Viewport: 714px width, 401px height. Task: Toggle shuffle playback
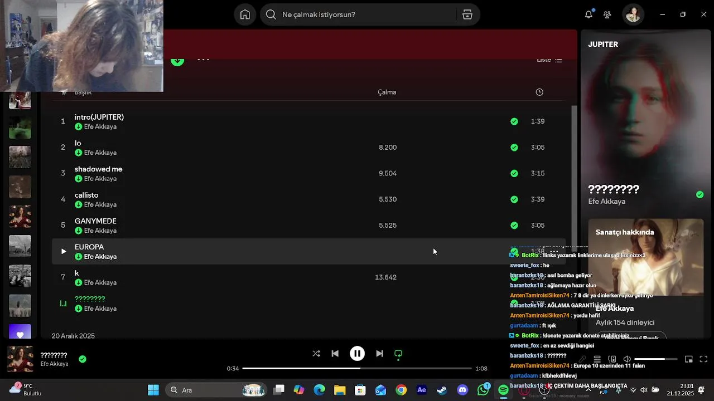(x=316, y=354)
